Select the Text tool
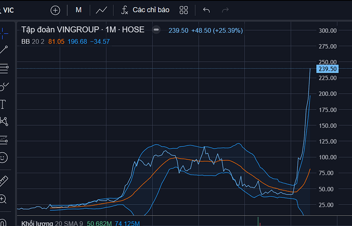 point(3,104)
